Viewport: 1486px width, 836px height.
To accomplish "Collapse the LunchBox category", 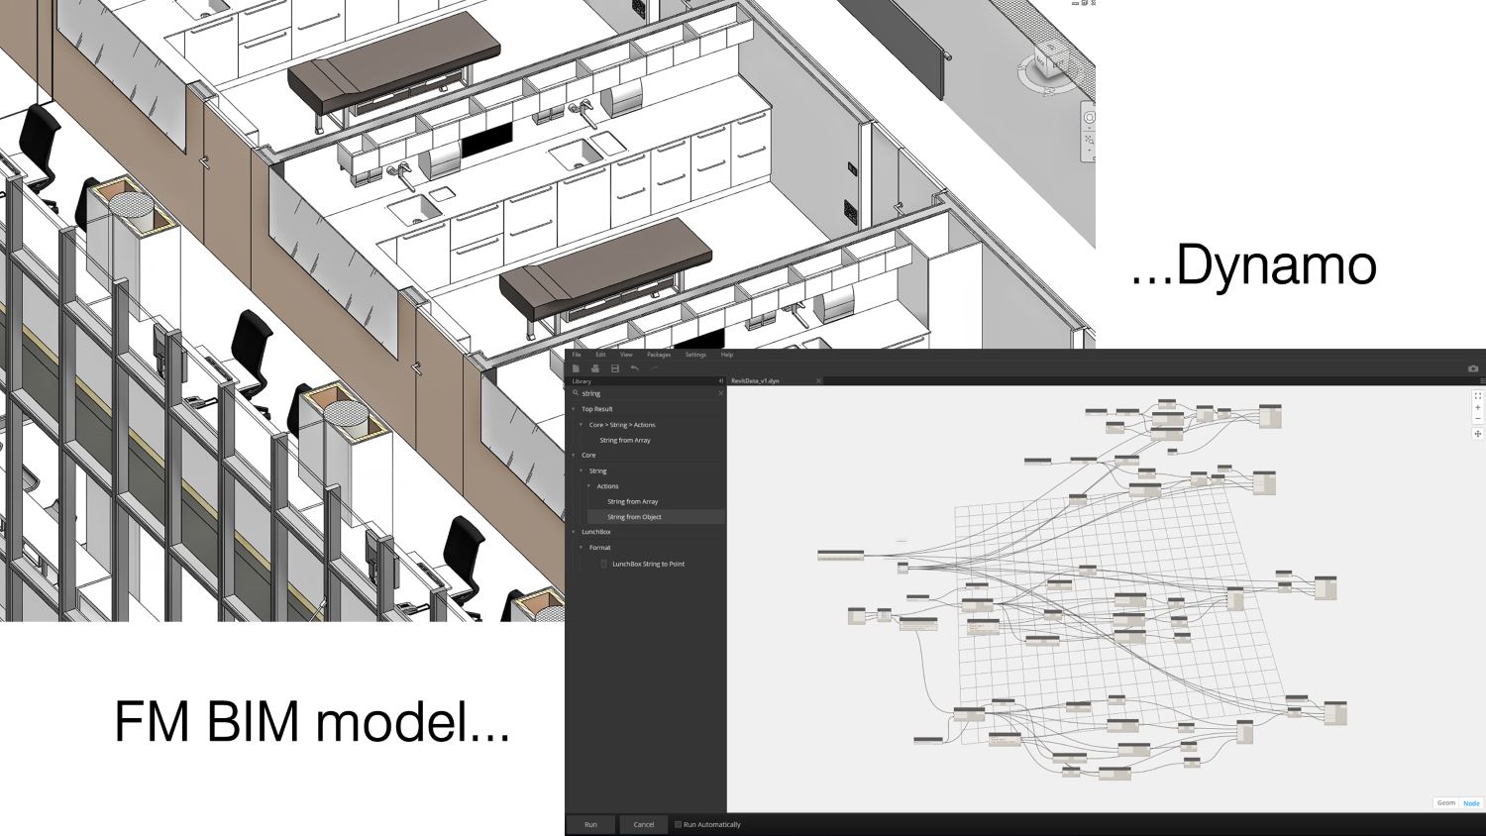I will (574, 532).
